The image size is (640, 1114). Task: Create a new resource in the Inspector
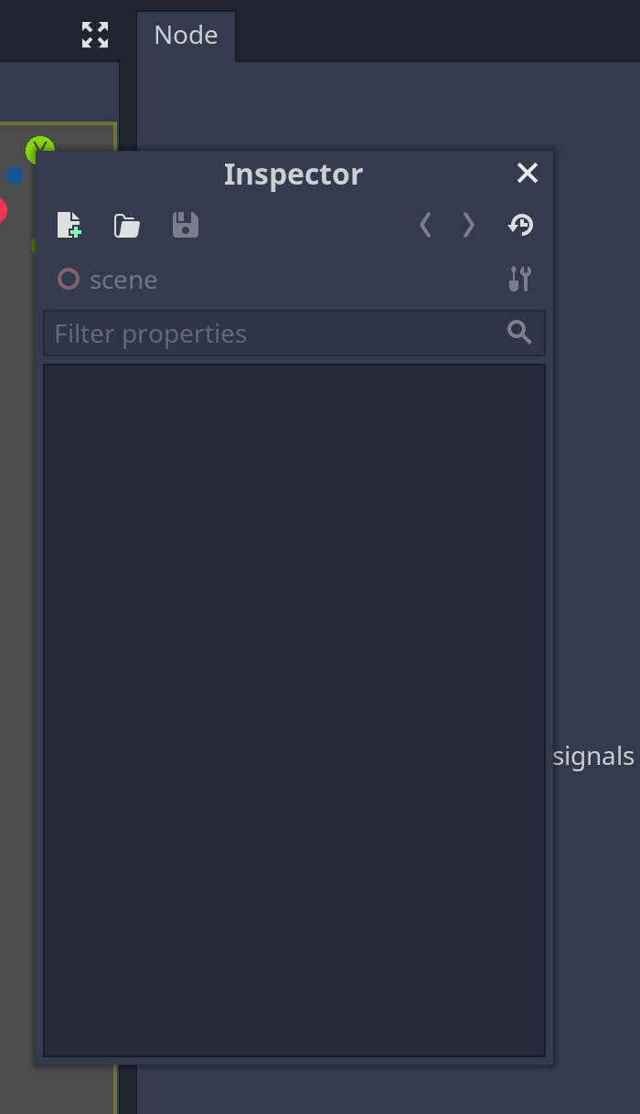click(x=70, y=225)
